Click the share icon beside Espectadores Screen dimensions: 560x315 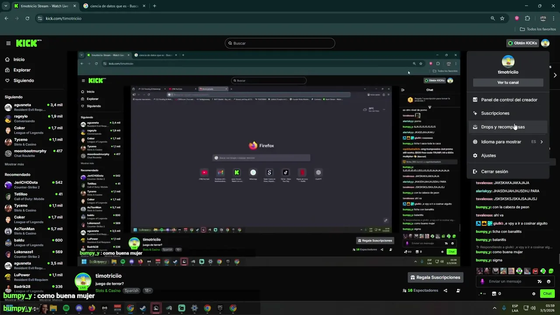pos(445,290)
